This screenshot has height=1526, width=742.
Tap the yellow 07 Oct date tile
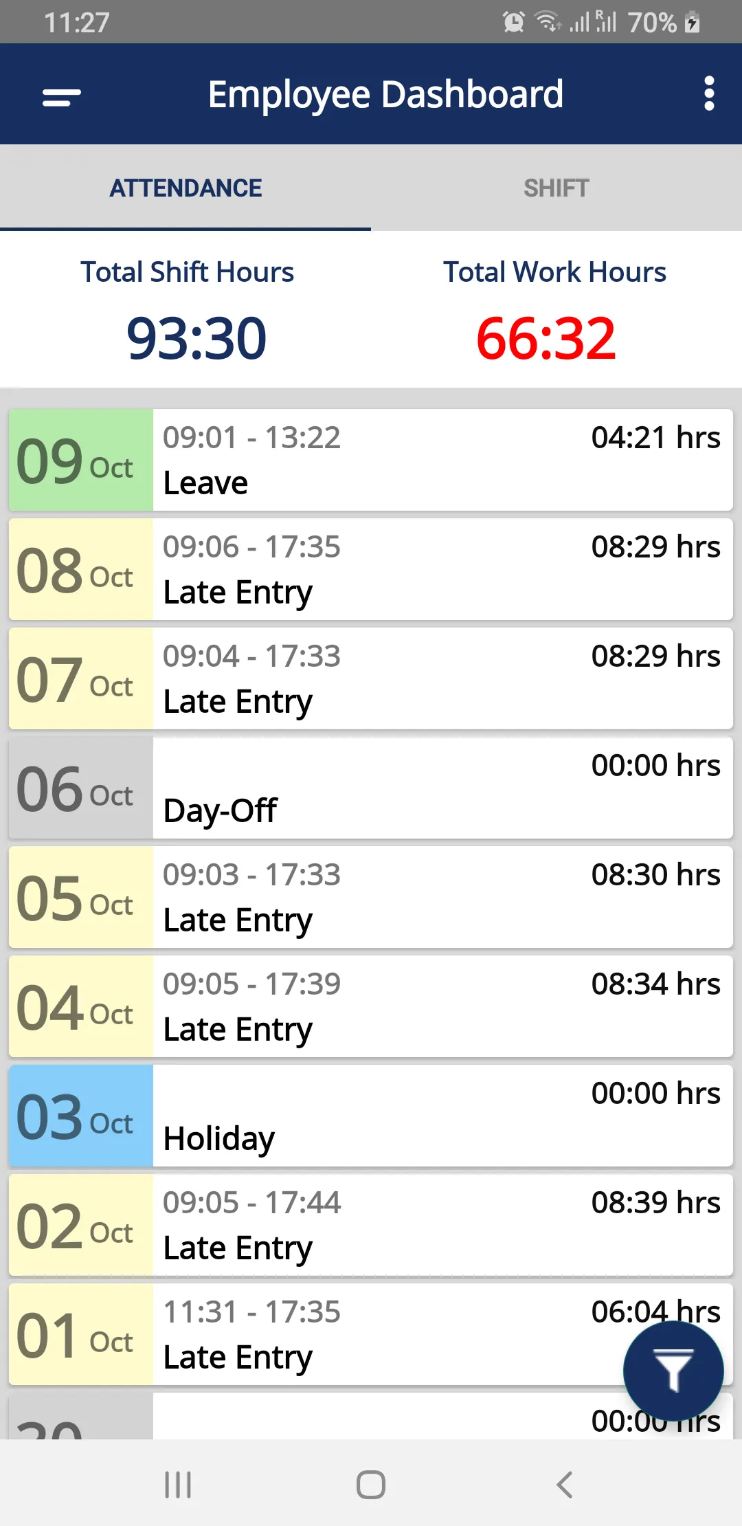(x=81, y=678)
